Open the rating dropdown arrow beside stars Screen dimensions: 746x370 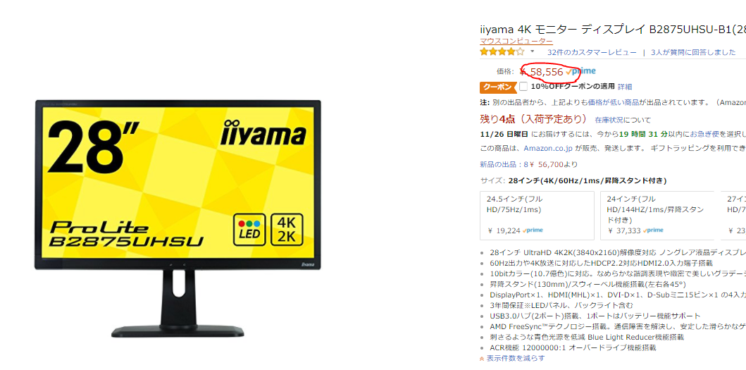coord(533,51)
